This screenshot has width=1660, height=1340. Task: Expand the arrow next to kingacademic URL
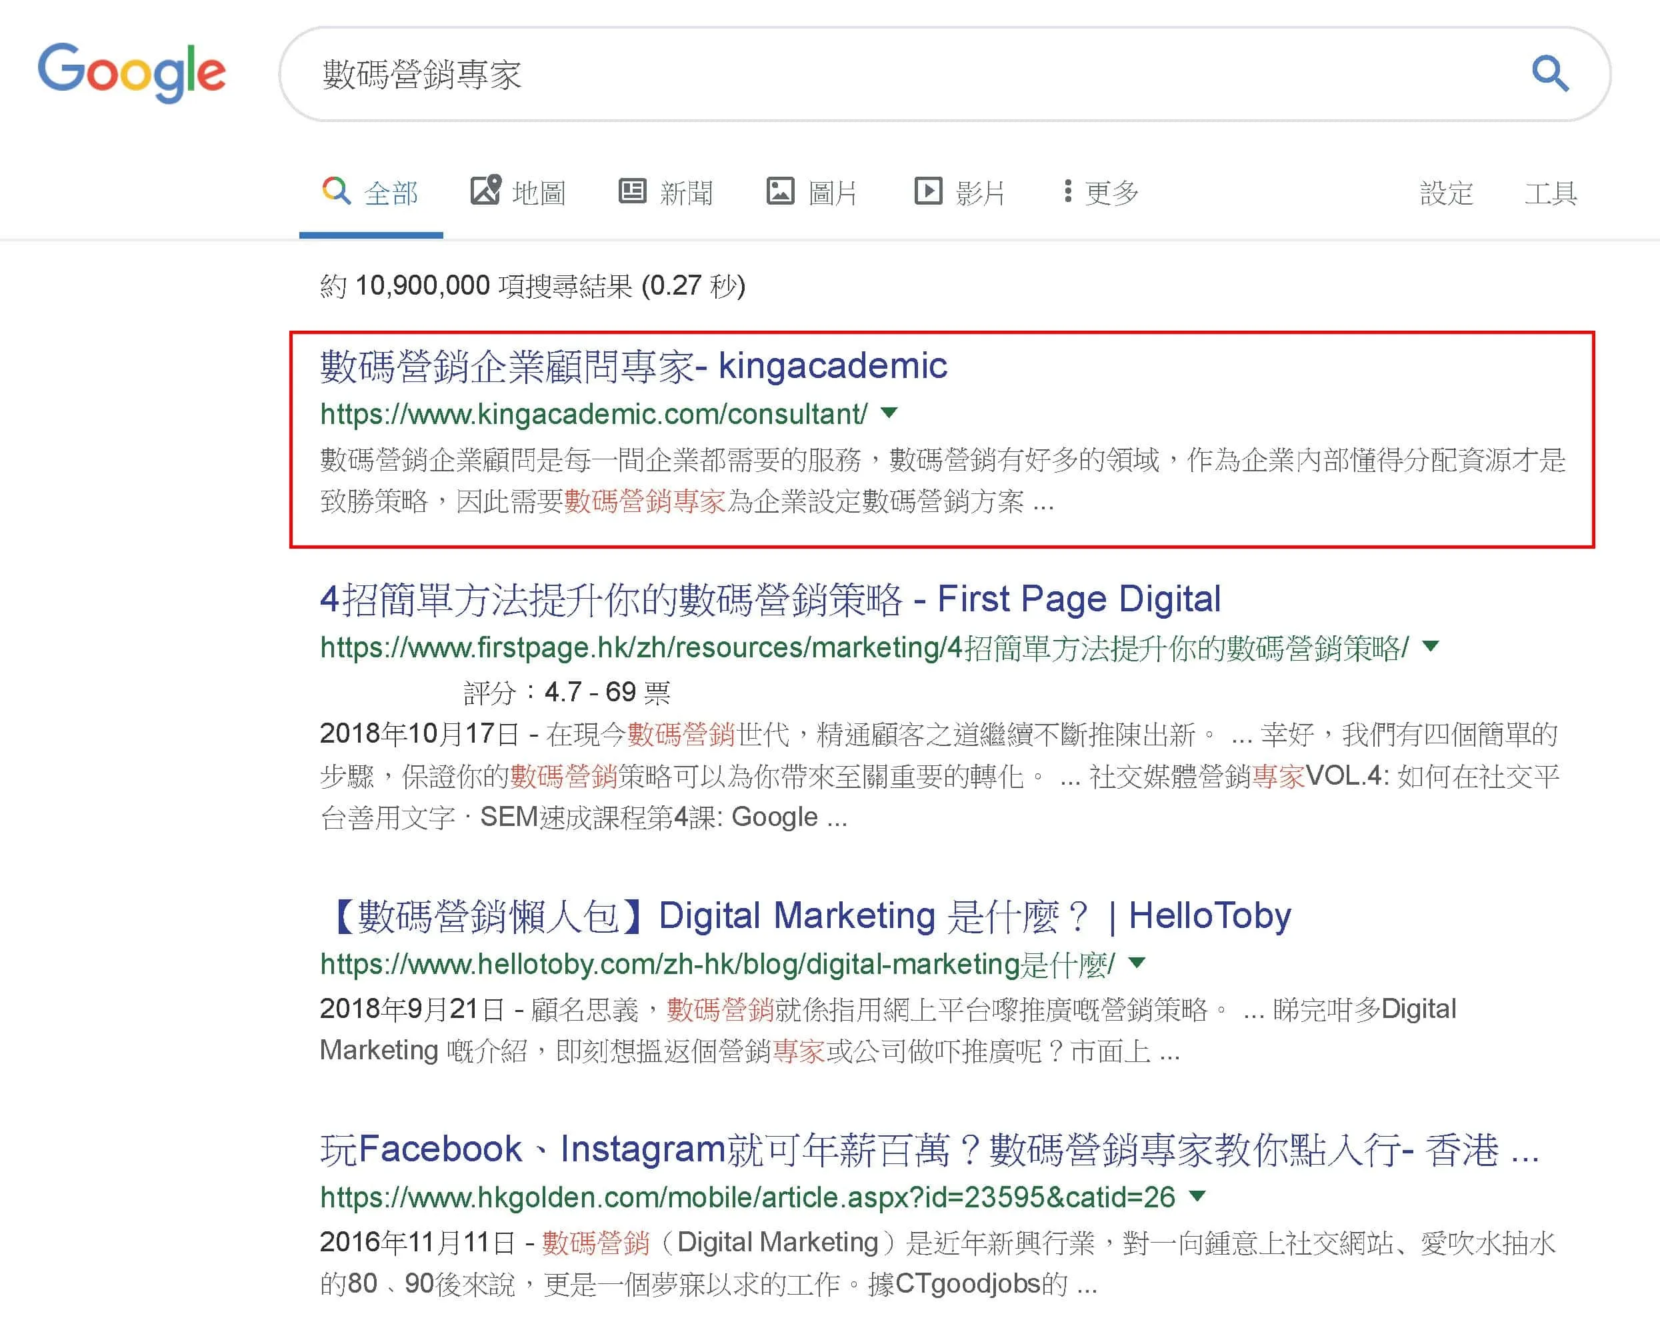[x=889, y=413]
